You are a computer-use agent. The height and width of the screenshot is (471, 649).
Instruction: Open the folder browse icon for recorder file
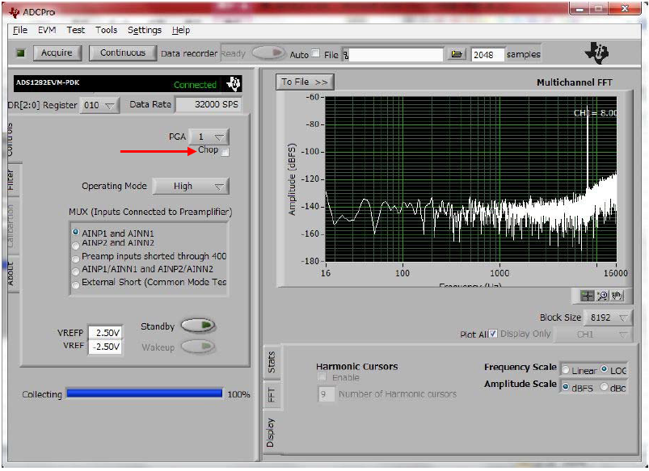(x=457, y=54)
